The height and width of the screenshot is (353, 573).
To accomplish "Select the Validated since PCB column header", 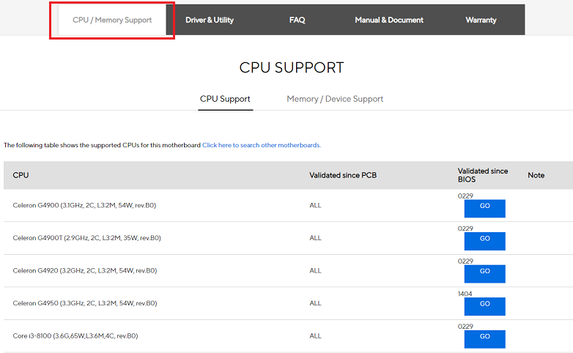I will pos(343,176).
